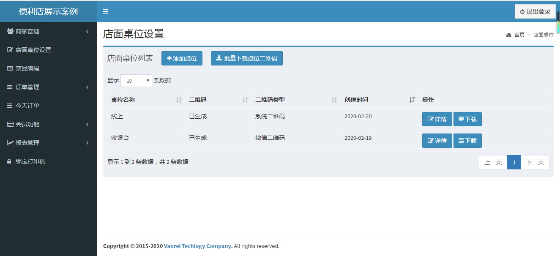560x256 pixels.
Task: Click the 绑定打印机 lock icon
Action: click(9, 161)
